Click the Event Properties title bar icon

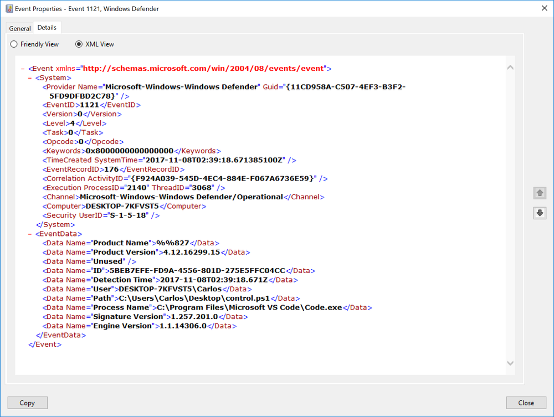pyautogui.click(x=9, y=8)
